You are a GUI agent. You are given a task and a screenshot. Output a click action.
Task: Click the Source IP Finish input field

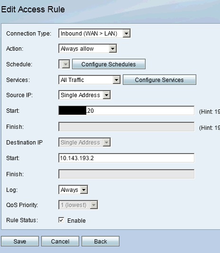tap(126, 126)
